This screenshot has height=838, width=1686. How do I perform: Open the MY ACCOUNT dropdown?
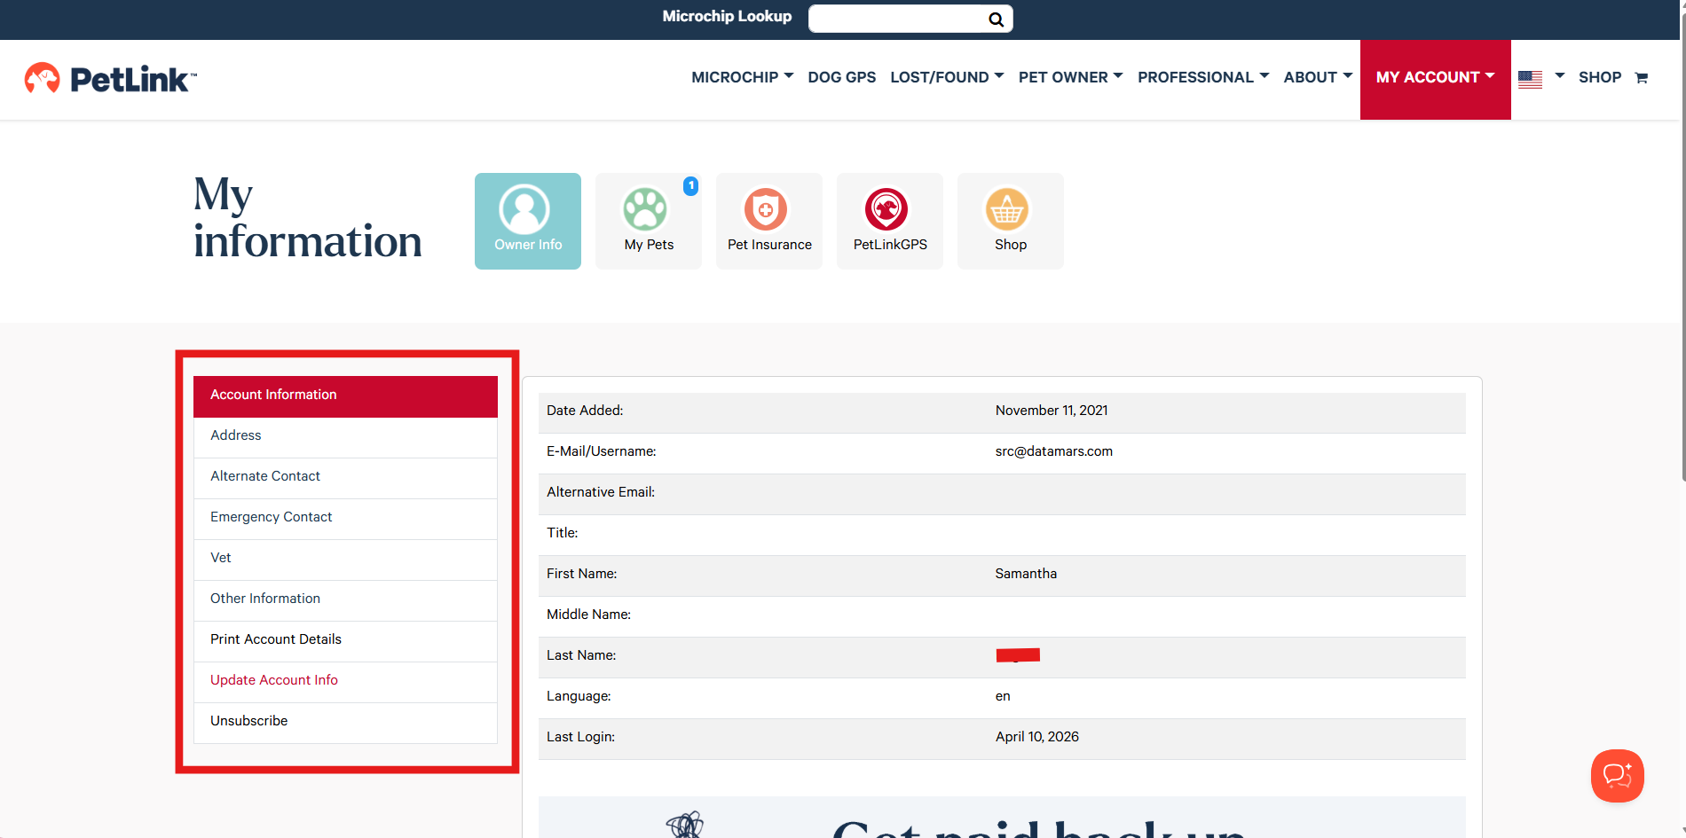1435,79
